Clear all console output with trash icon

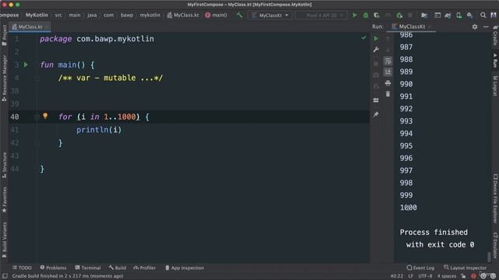(x=388, y=94)
